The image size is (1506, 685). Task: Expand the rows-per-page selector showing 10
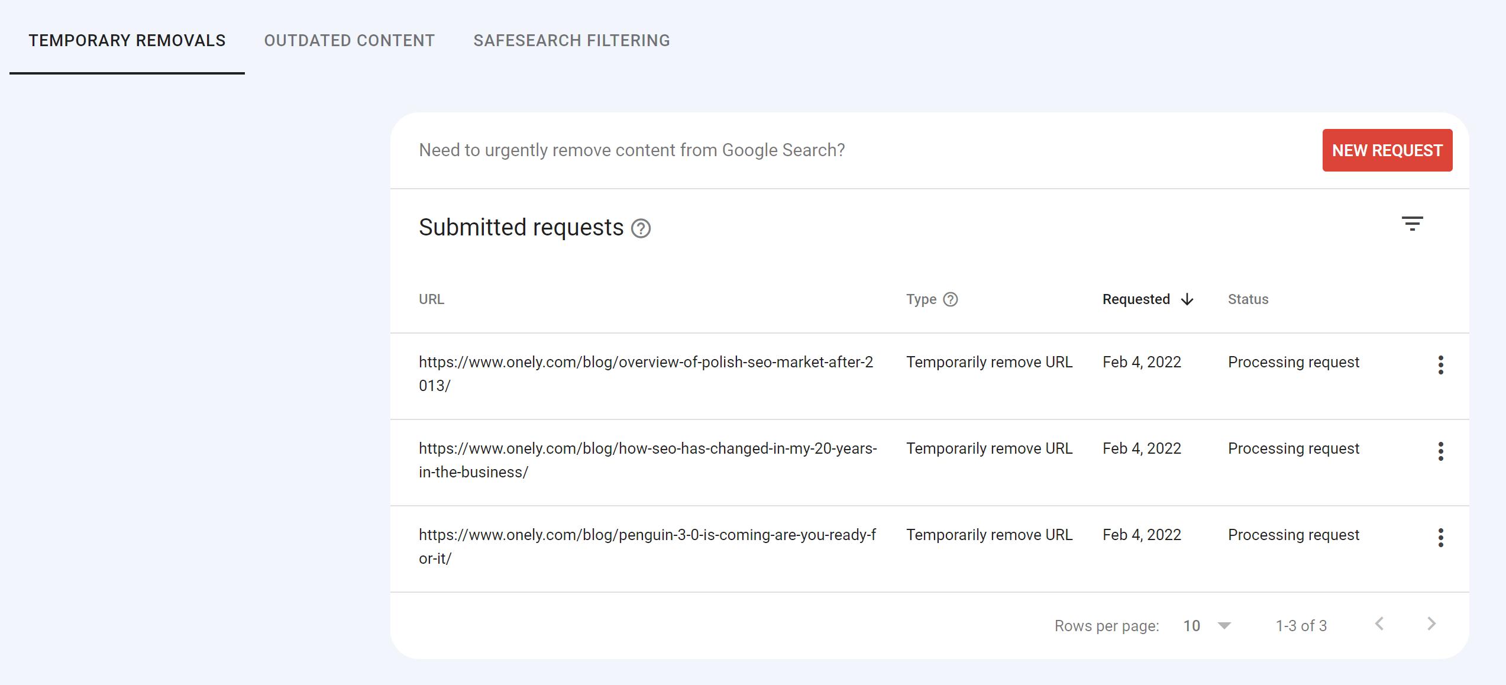tap(1207, 625)
